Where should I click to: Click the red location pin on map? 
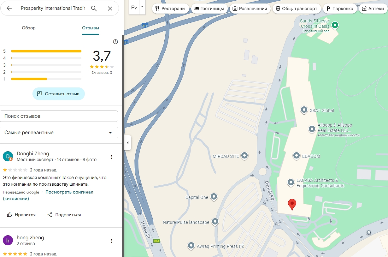pyautogui.click(x=292, y=204)
